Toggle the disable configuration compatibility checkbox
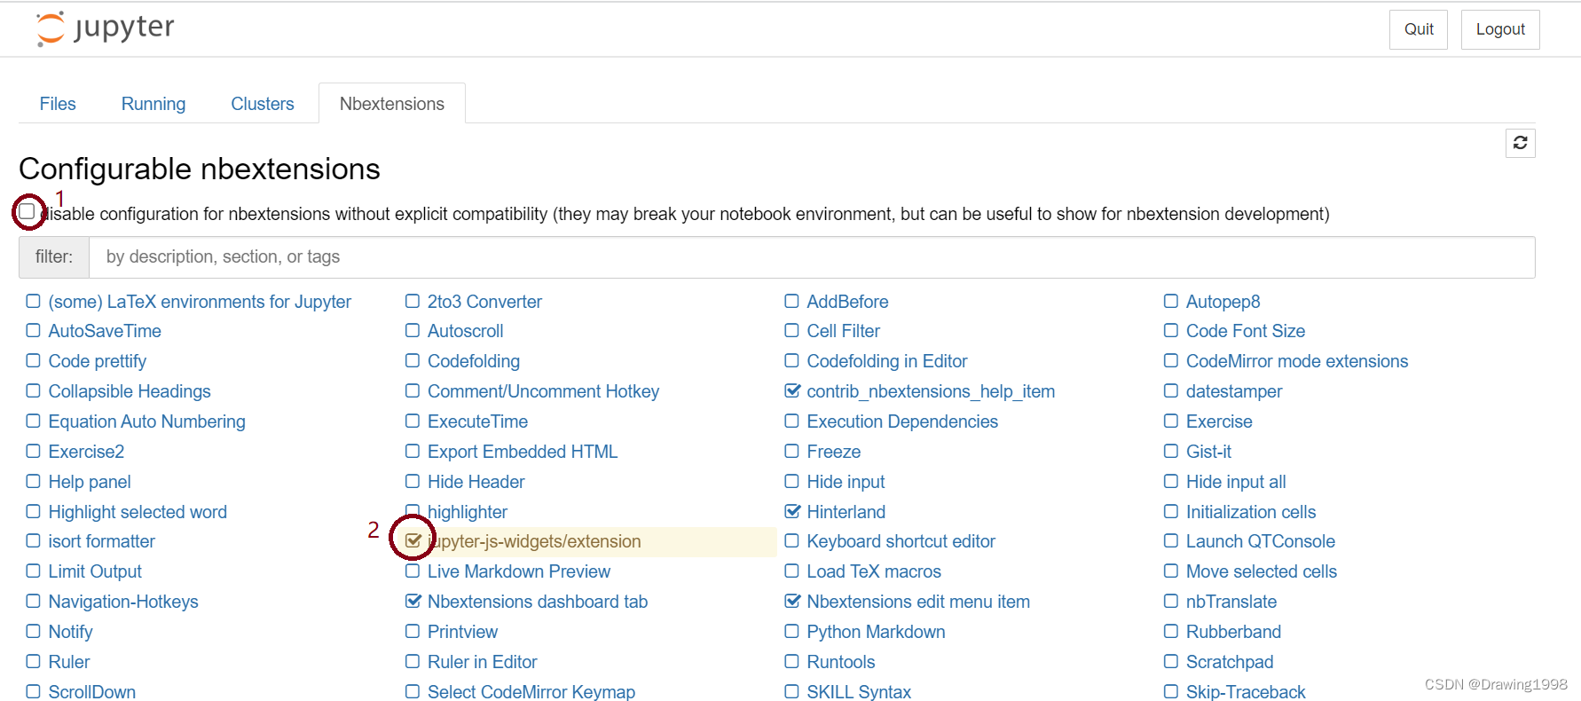 click(x=27, y=211)
